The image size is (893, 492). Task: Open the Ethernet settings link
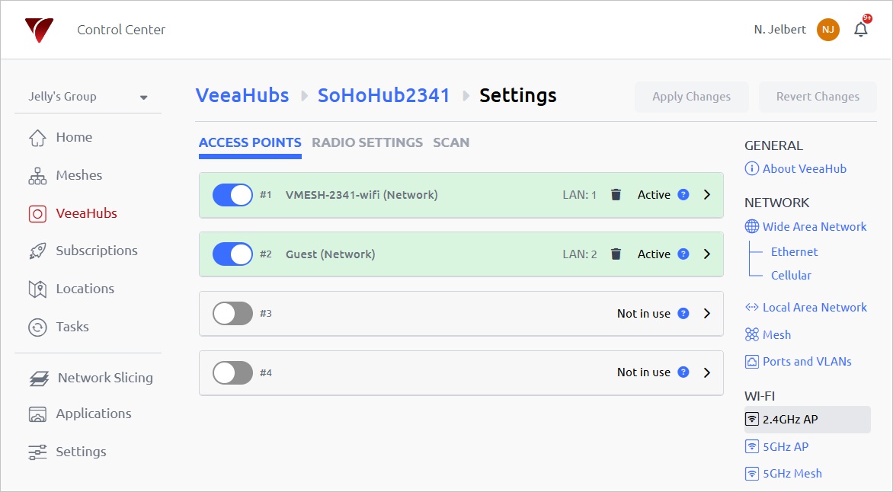[795, 251]
